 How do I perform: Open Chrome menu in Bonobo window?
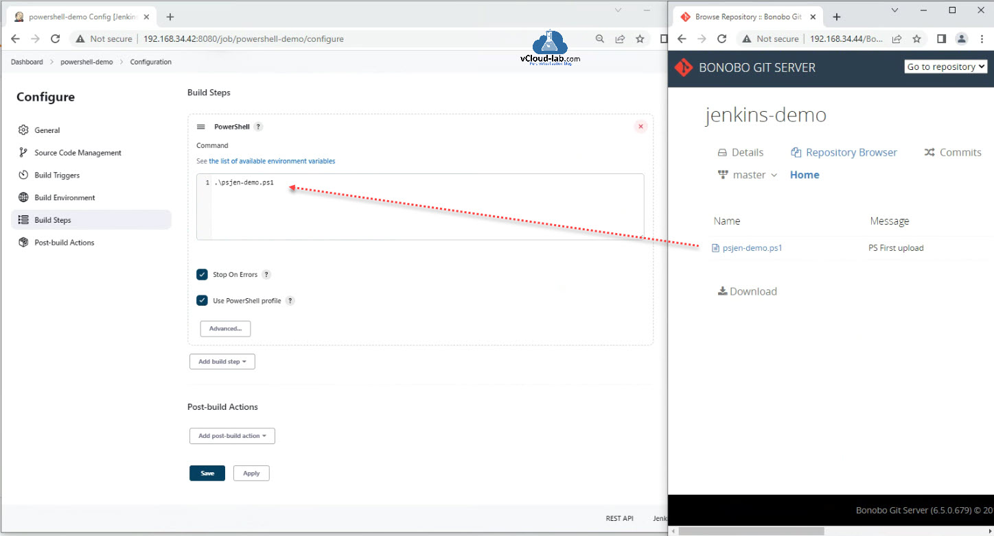[x=982, y=39]
